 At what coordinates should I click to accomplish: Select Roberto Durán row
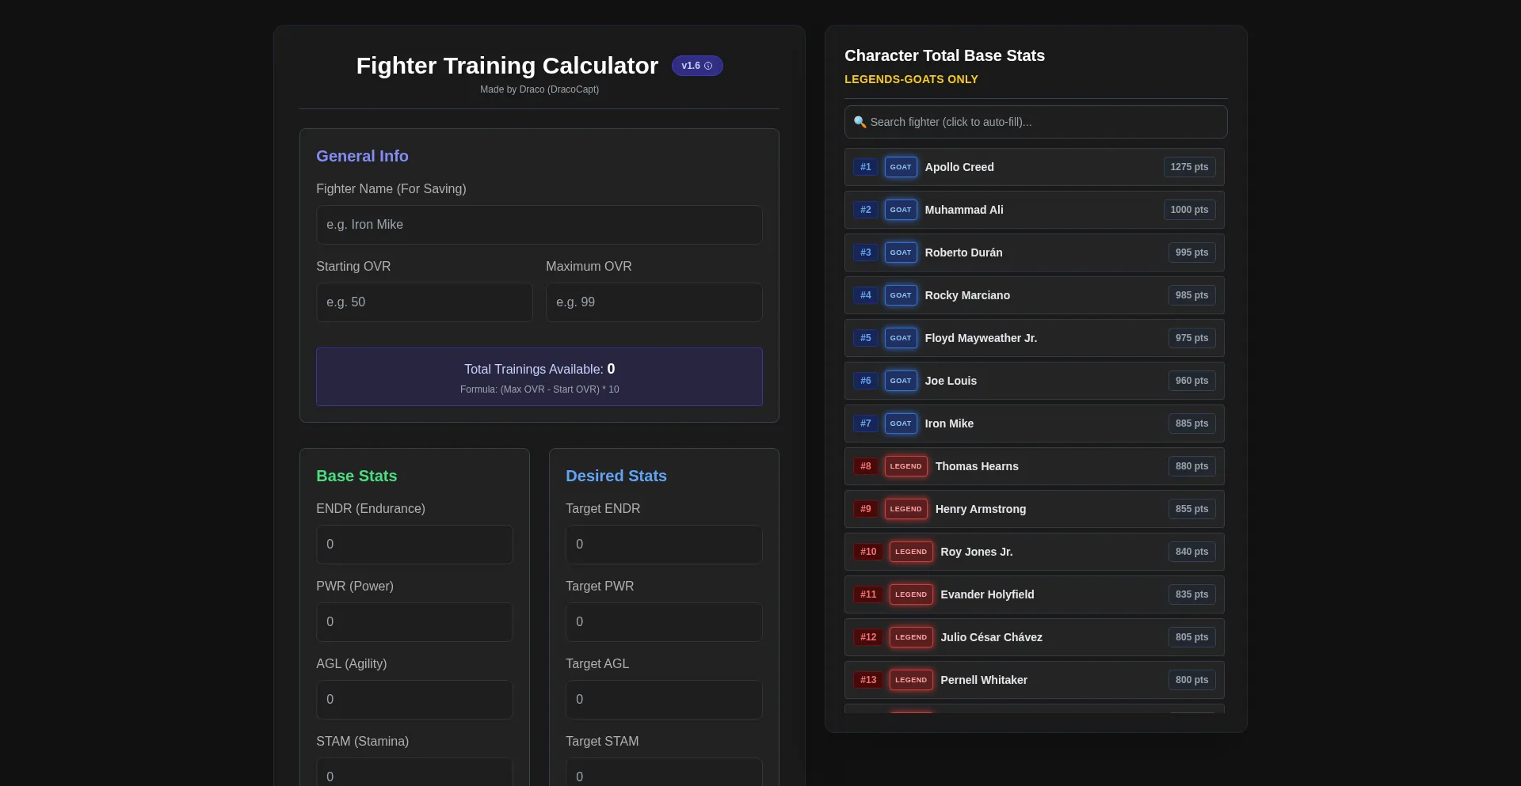(1035, 253)
